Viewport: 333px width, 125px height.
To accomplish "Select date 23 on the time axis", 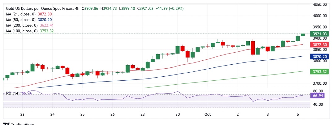I will [x=22, y=115].
